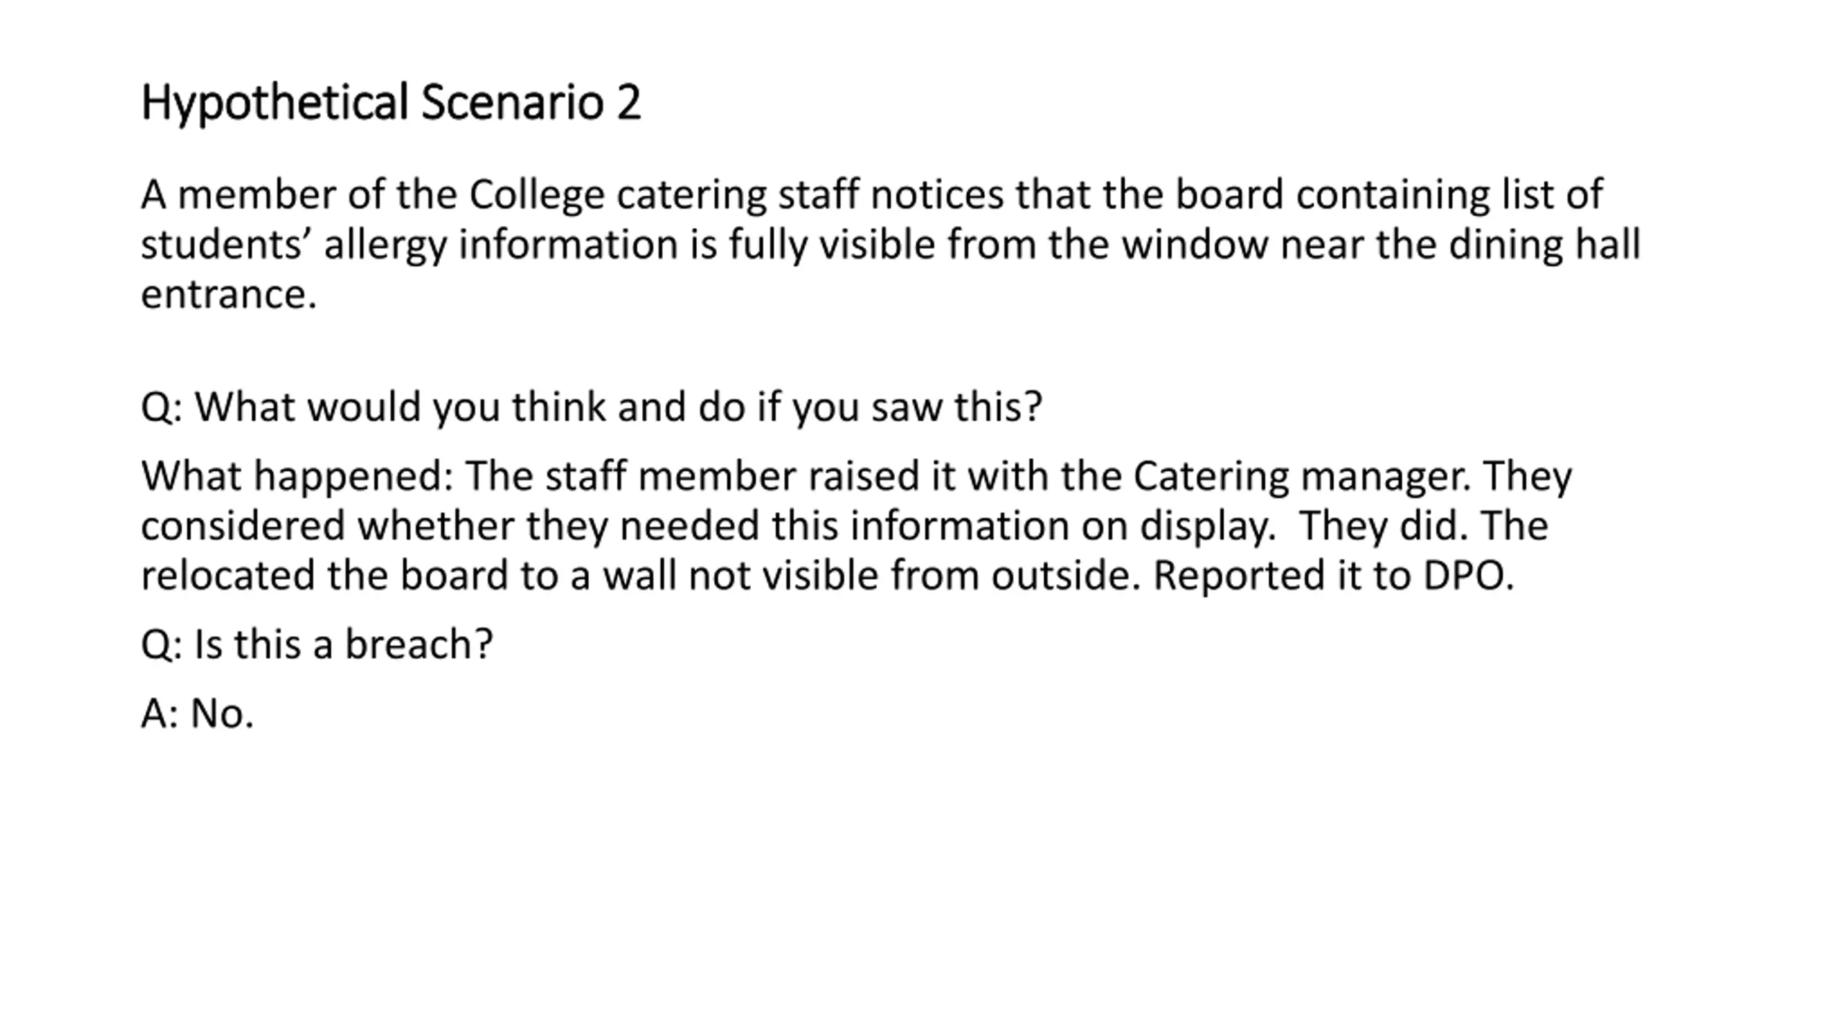Viewport: 1843px width, 1036px height.
Task: Click the 'Q: Is this a breach?' line
Action: point(317,644)
